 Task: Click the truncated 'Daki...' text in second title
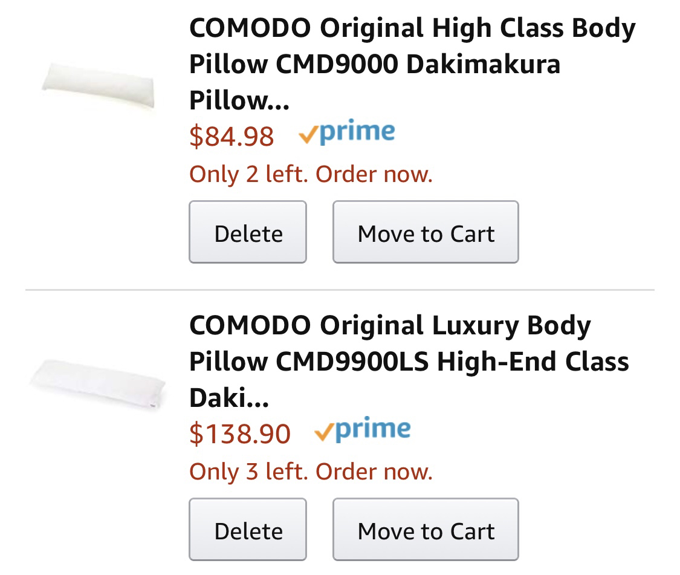pos(229,398)
